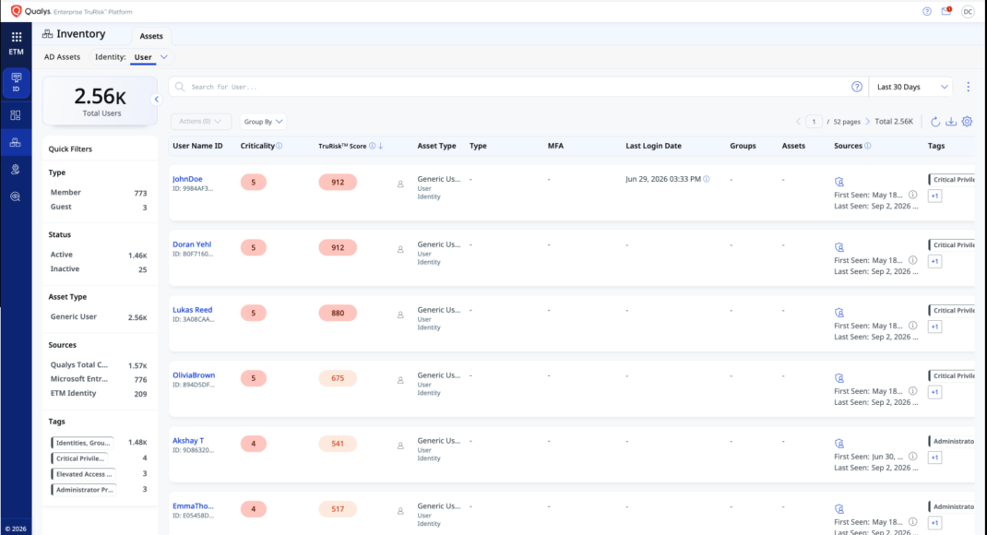The height and width of the screenshot is (535, 987).
Task: Click source icon in JohnDoe row
Action: pos(839,182)
